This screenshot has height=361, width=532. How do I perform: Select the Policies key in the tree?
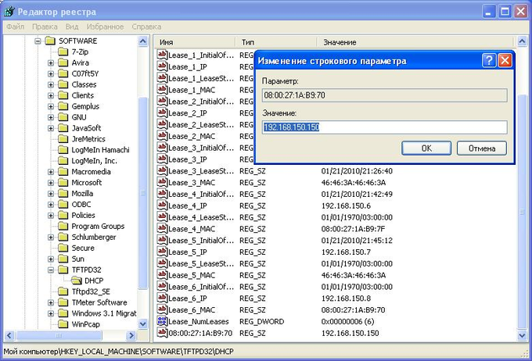coord(83,215)
